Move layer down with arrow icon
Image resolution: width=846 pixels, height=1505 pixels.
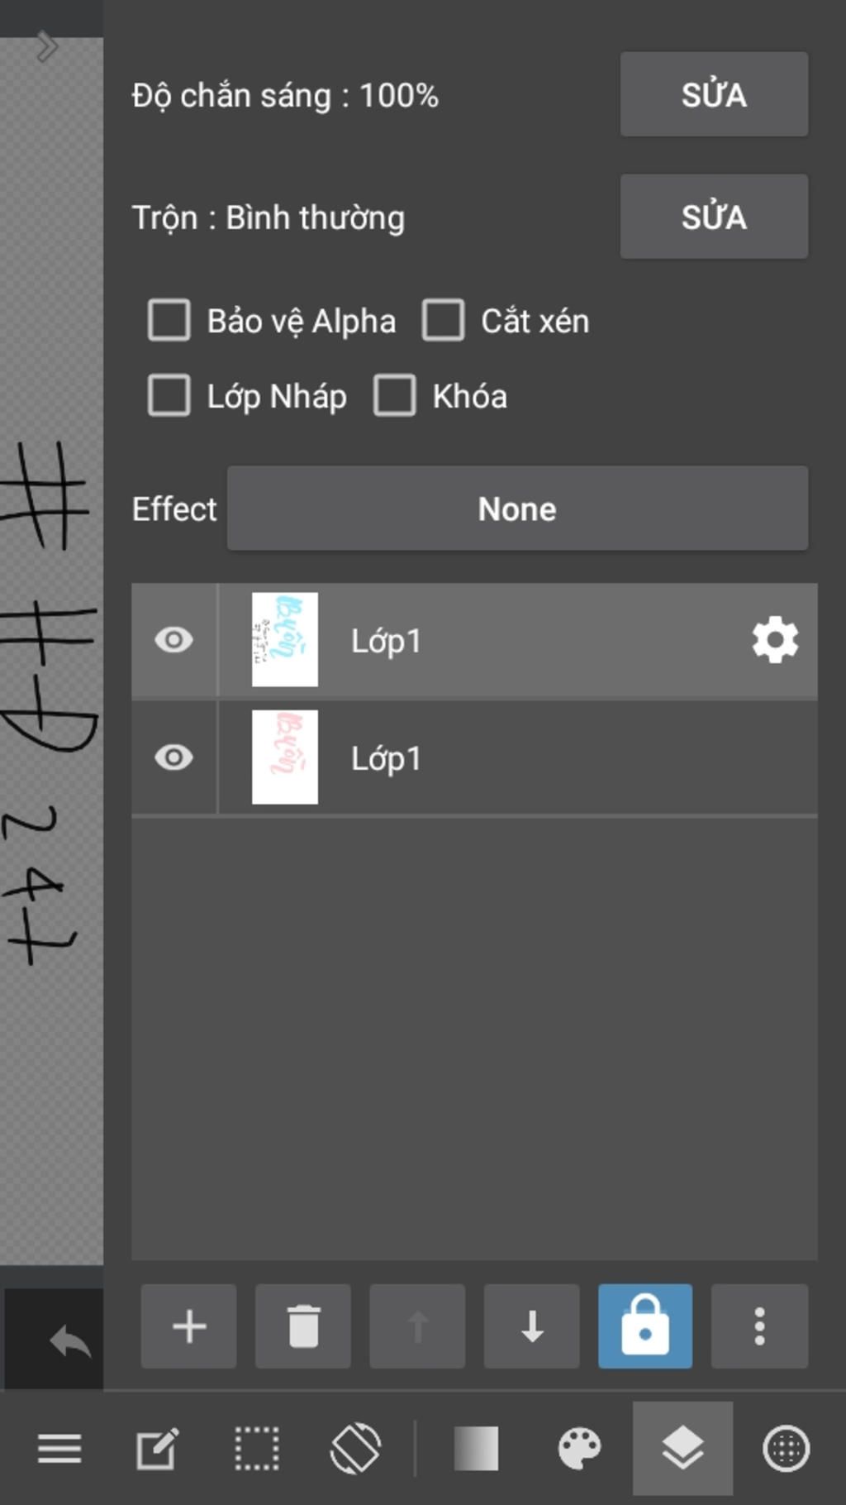[x=531, y=1326]
